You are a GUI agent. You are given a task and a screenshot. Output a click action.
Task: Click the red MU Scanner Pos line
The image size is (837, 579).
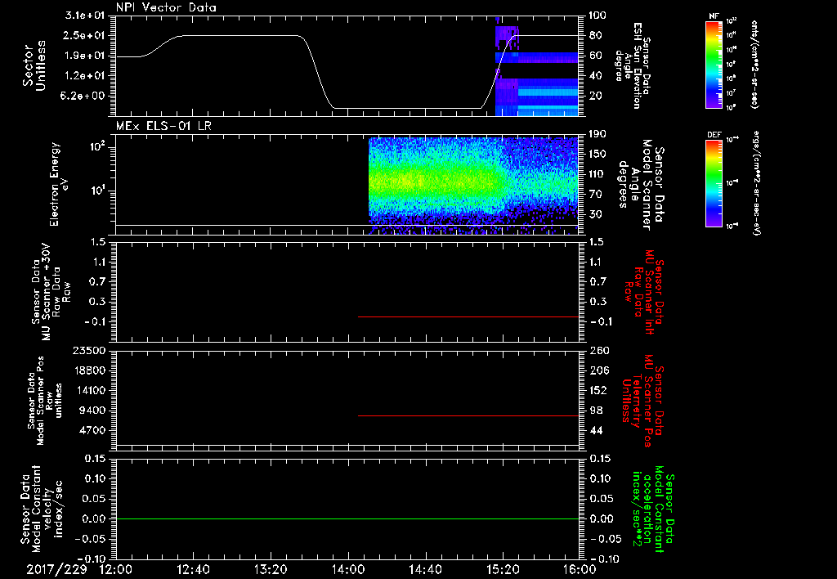coord(468,415)
